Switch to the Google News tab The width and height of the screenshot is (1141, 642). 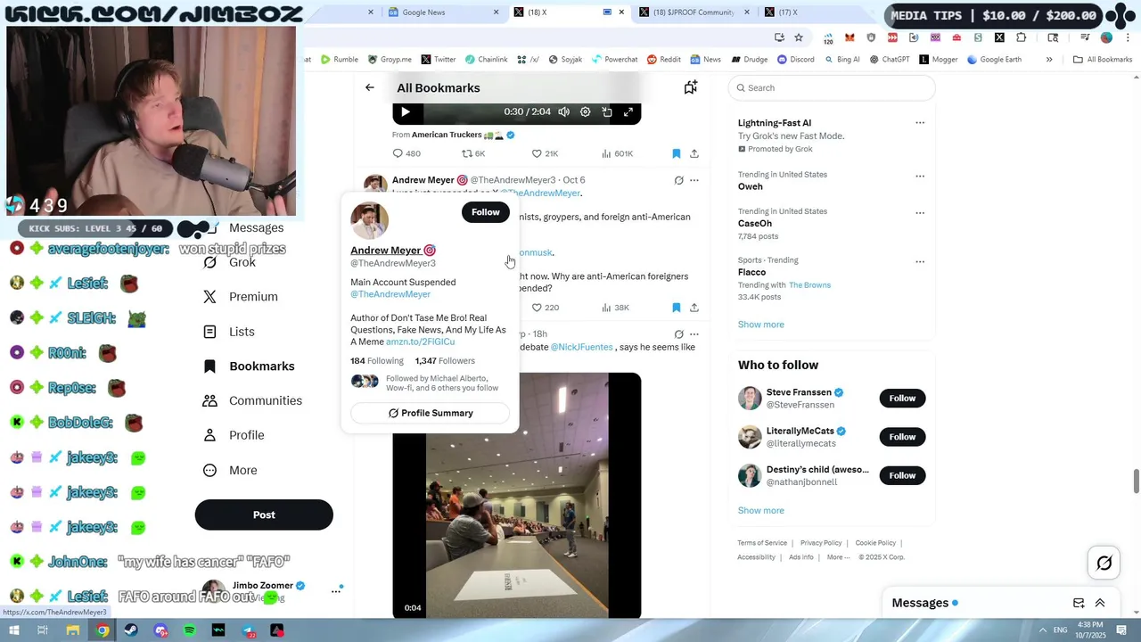pyautogui.click(x=443, y=12)
